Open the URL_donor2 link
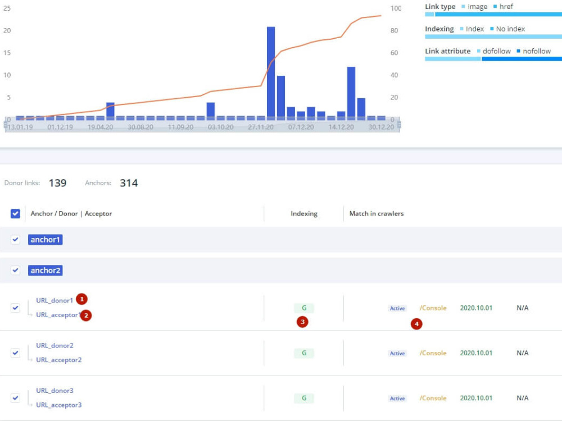Image resolution: width=562 pixels, height=421 pixels. [55, 345]
